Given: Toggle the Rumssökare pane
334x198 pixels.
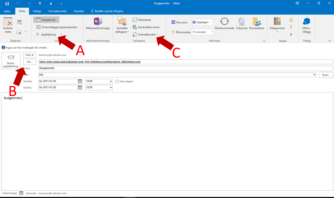Looking at the screenshot, I should 257,24.
